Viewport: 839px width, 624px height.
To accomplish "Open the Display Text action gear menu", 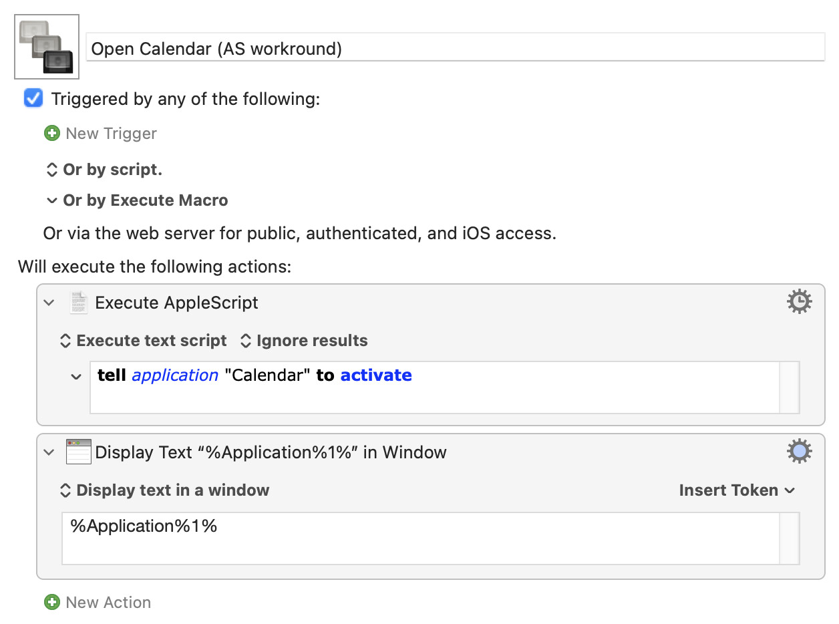I will point(799,452).
